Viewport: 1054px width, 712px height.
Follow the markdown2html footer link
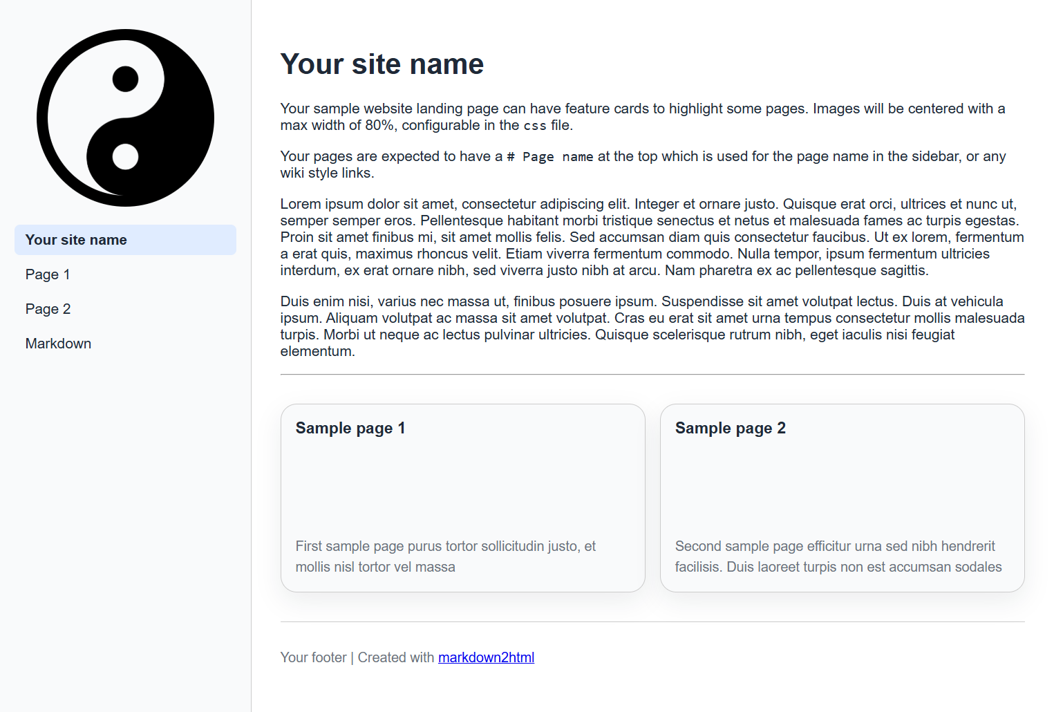486,657
